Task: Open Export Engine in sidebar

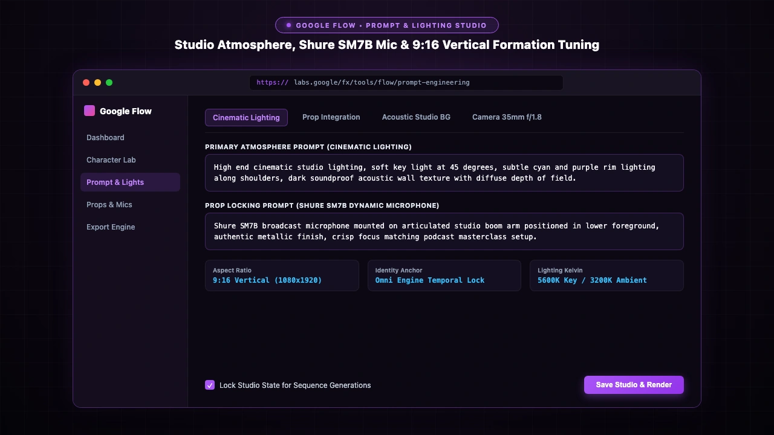Action: [x=130, y=227]
